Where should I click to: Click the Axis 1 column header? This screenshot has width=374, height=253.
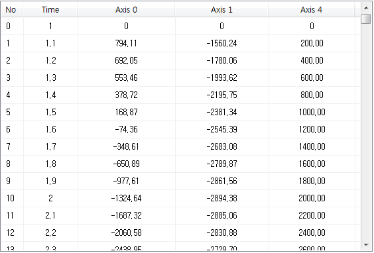[221, 10]
